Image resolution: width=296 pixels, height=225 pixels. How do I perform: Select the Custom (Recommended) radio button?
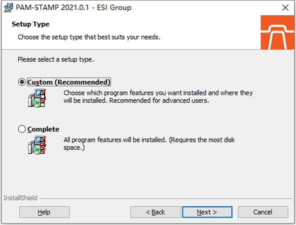22,82
